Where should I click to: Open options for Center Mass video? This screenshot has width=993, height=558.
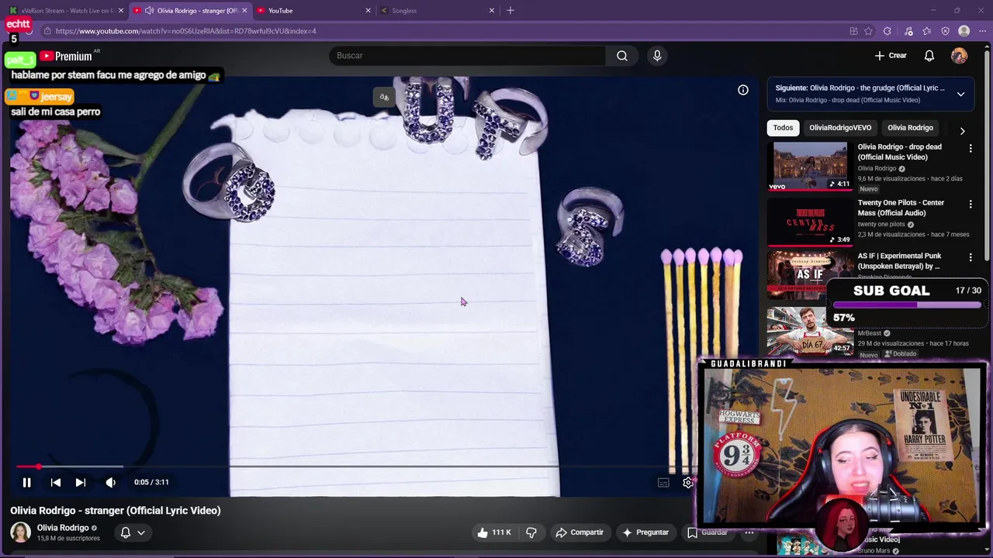point(970,204)
